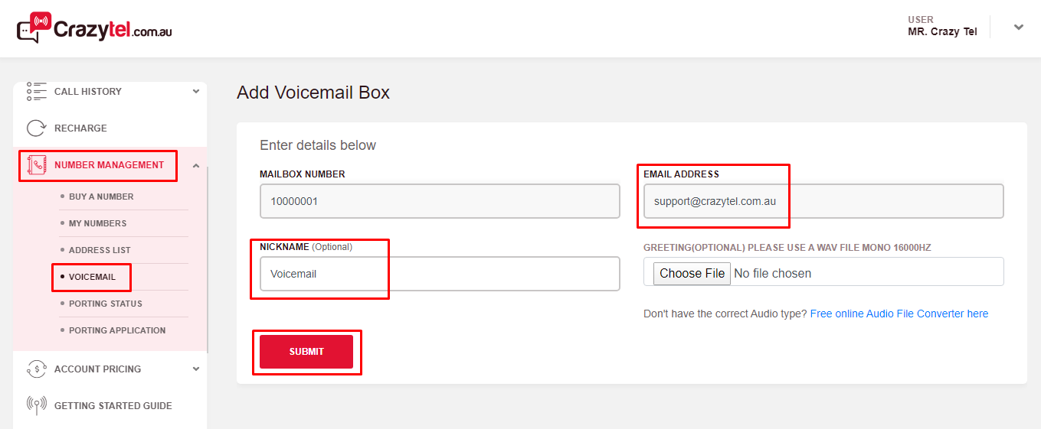
Task: Click the Call History list icon
Action: (37, 92)
